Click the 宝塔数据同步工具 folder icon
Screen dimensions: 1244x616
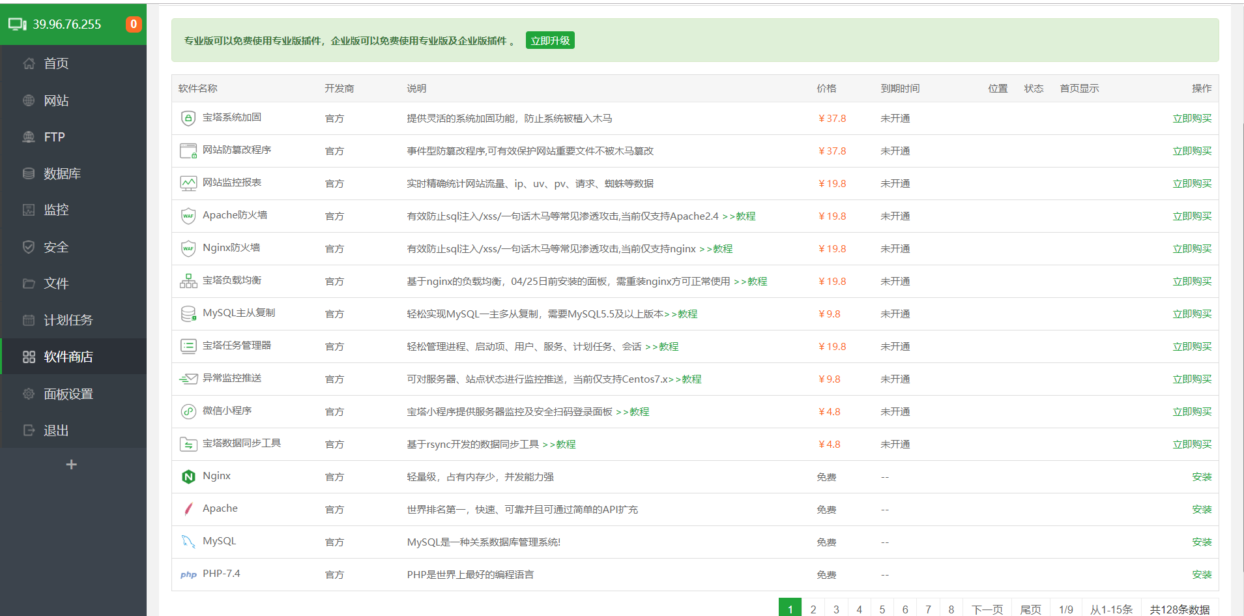(188, 444)
